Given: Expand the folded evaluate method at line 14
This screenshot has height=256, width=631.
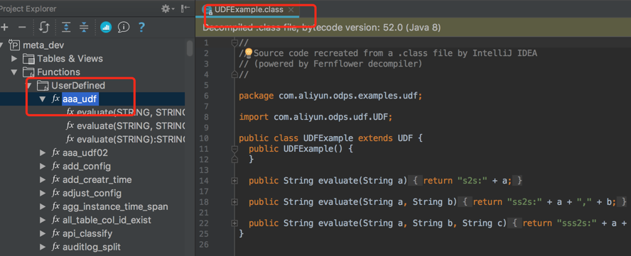Looking at the screenshot, I should coord(234,181).
